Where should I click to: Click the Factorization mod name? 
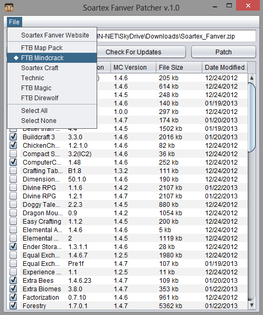[41, 297]
